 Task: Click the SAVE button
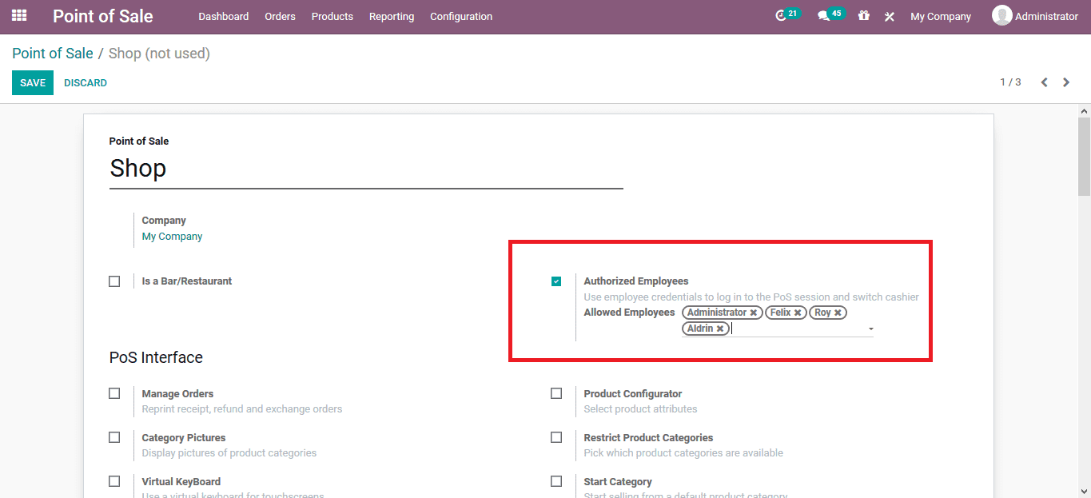coord(33,83)
